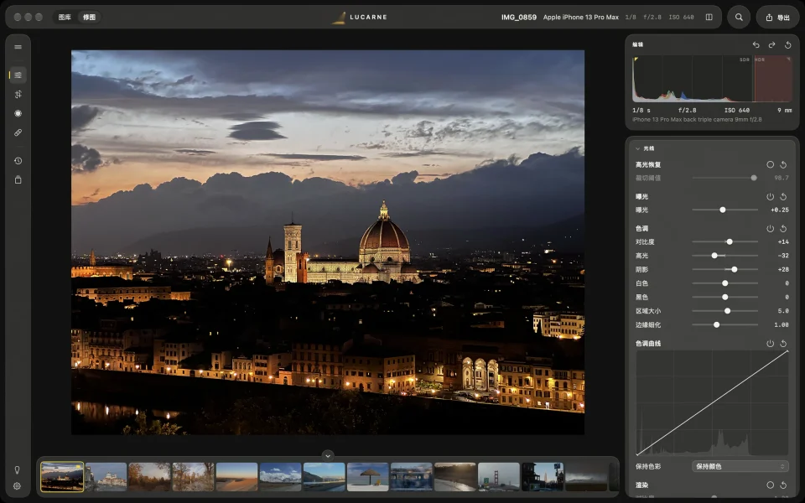Switch to the 修图 tab
The height and width of the screenshot is (503, 805).
click(90, 17)
